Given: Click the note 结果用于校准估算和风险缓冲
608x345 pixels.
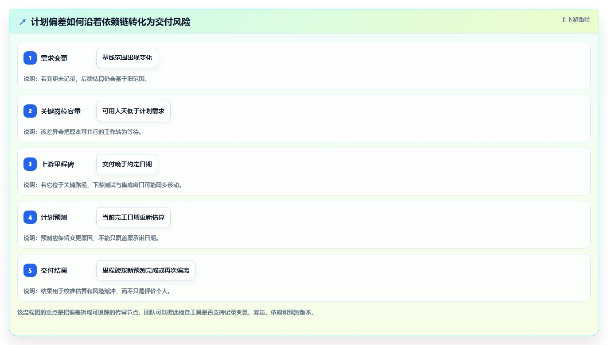Looking at the screenshot, I should coord(97,291).
